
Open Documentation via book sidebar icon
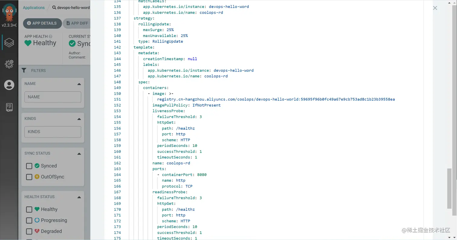click(x=9, y=107)
